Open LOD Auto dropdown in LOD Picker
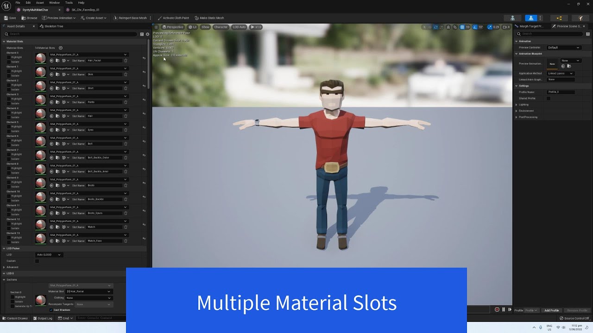 click(49, 255)
